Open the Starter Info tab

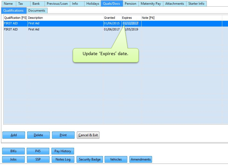coord(197,4)
